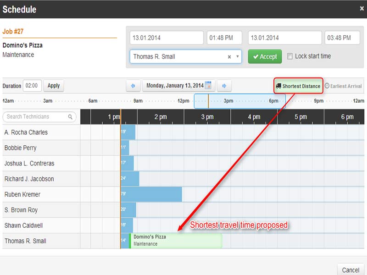Click Bobbie Perry's 11' travel bar
367x275 pixels.
(125, 148)
